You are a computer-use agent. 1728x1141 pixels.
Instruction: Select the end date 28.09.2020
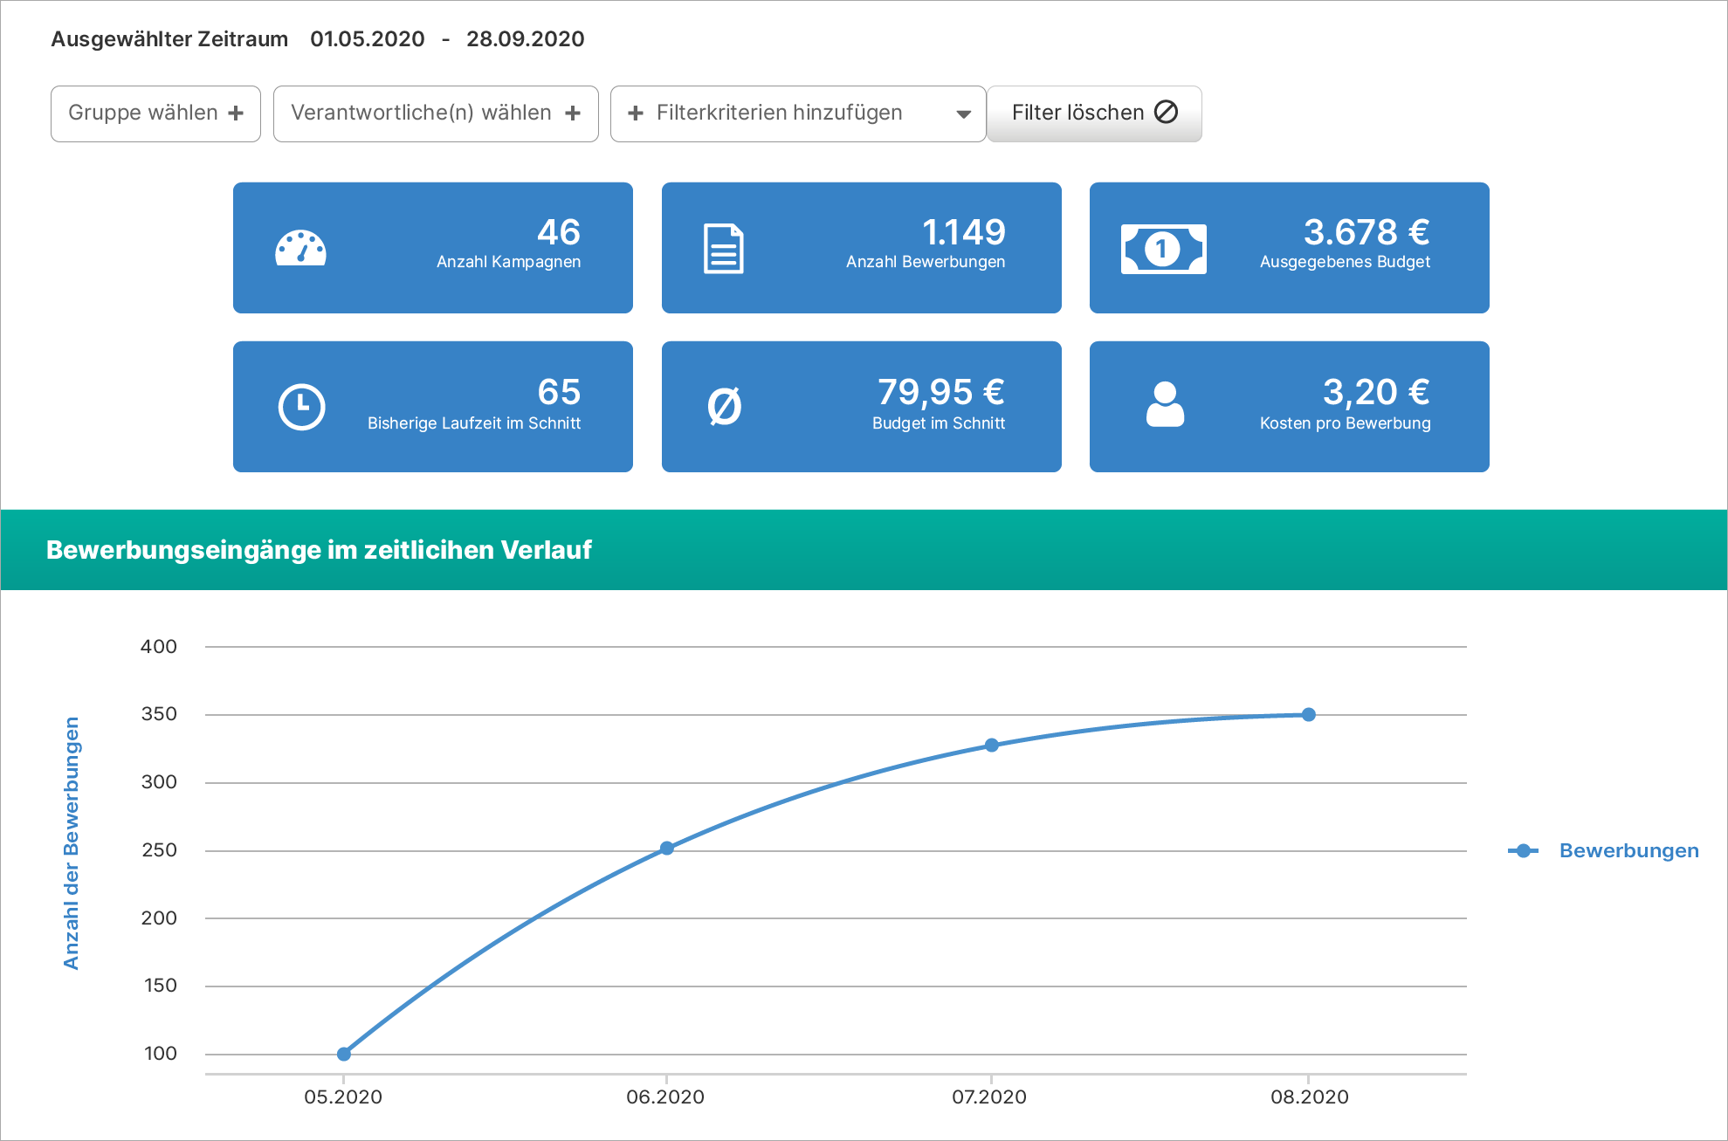(x=526, y=39)
